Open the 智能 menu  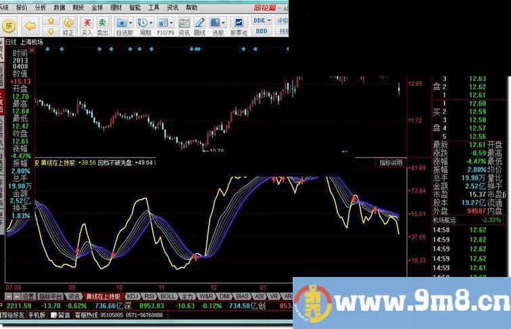point(135,7)
